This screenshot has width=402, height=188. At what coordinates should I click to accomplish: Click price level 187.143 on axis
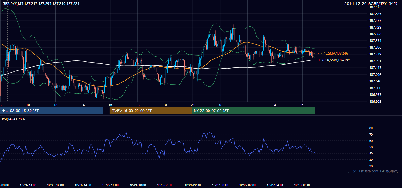pos(375,68)
